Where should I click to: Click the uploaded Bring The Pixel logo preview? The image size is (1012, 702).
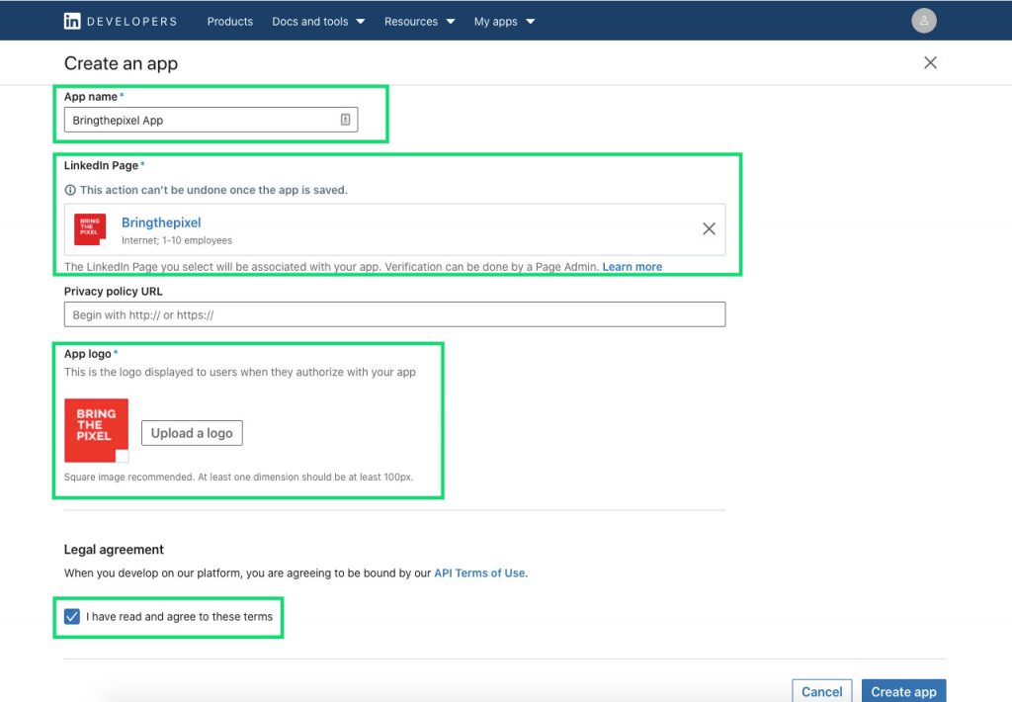pos(96,430)
